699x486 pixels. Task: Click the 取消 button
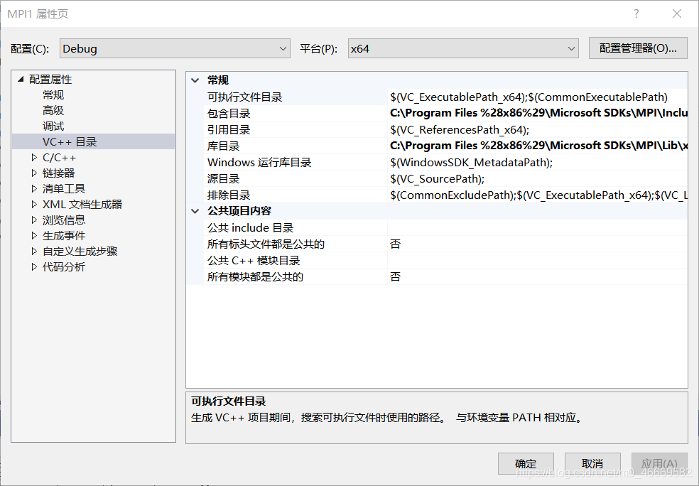point(592,463)
